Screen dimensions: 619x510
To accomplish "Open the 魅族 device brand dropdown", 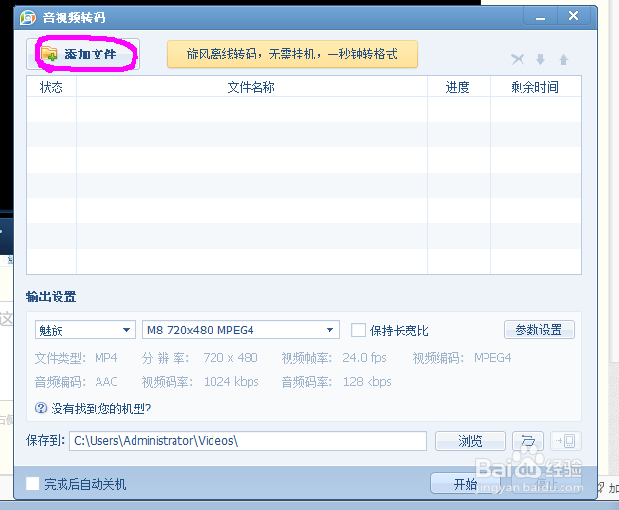I will [x=86, y=330].
